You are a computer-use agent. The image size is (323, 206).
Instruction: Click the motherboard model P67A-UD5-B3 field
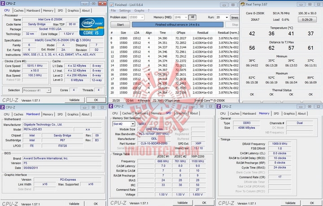click(48, 130)
